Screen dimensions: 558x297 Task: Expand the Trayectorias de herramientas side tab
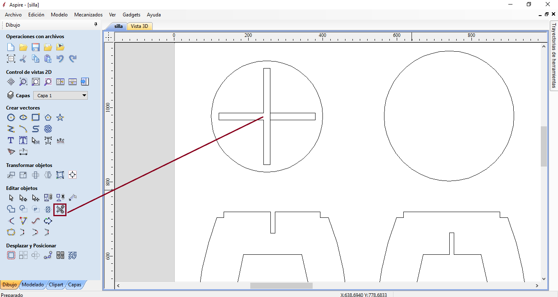(554, 55)
